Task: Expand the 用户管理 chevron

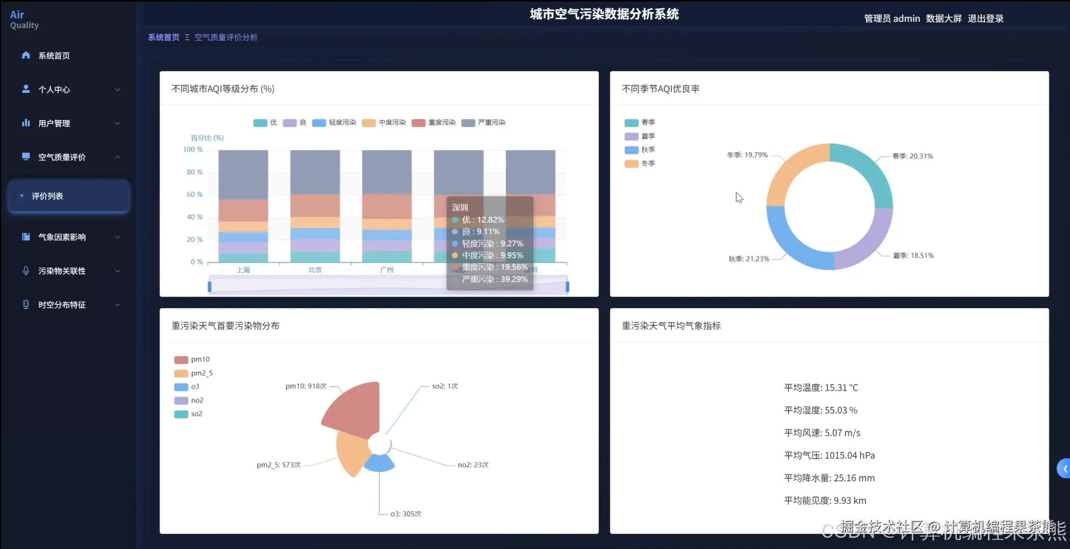Action: point(118,124)
